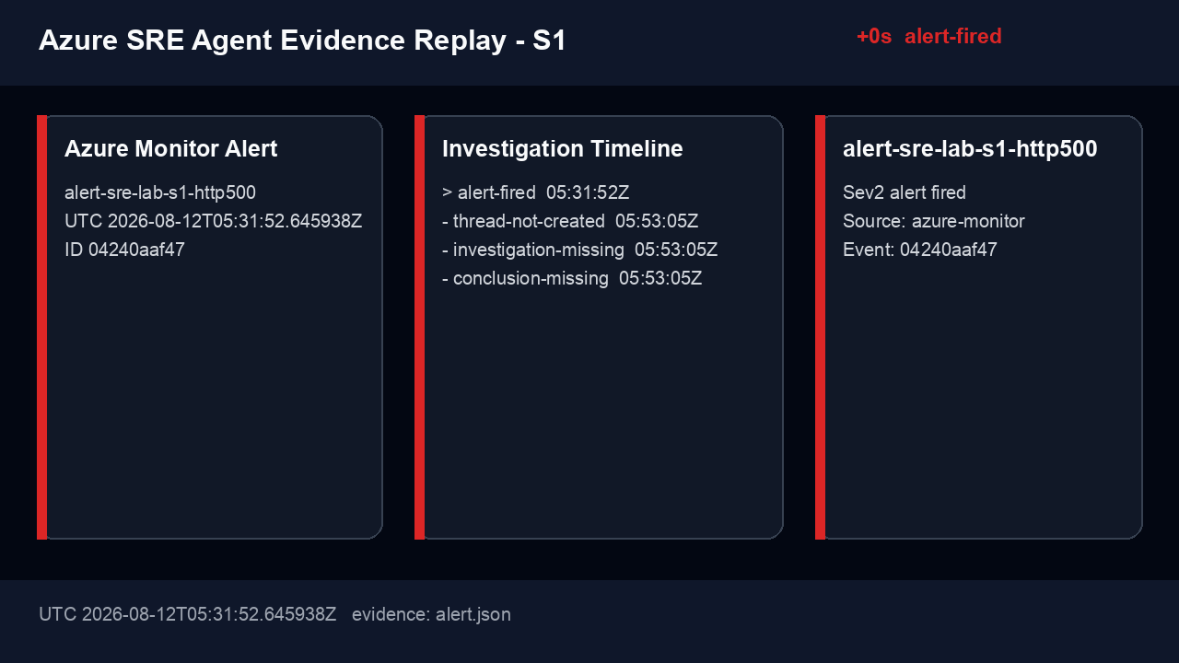Click the "Investigation Timeline" heading

click(563, 149)
